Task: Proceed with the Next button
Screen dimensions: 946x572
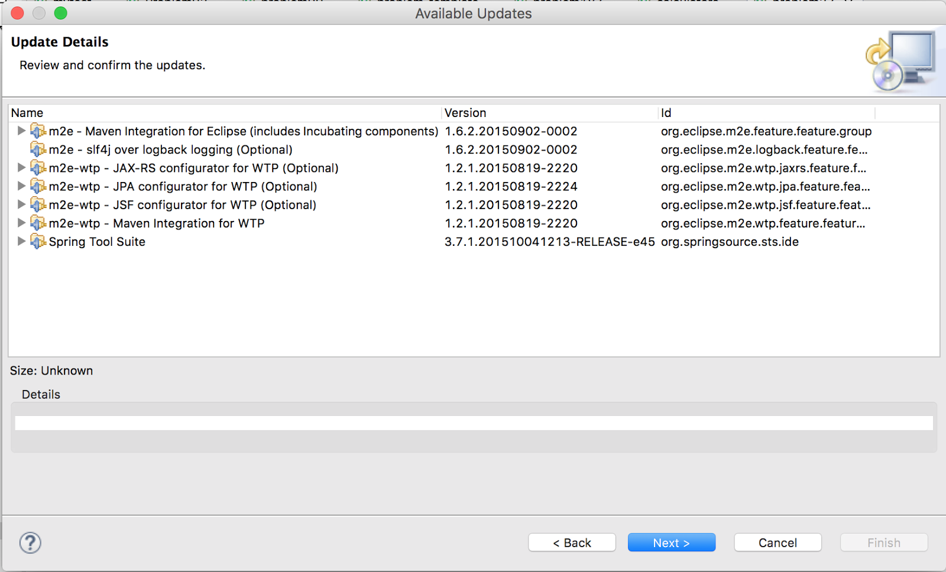Action: click(672, 542)
